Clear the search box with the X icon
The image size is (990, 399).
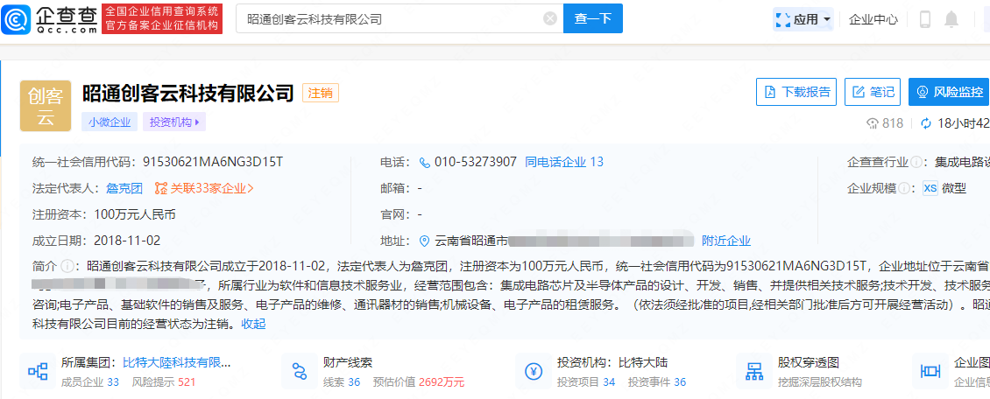click(550, 19)
